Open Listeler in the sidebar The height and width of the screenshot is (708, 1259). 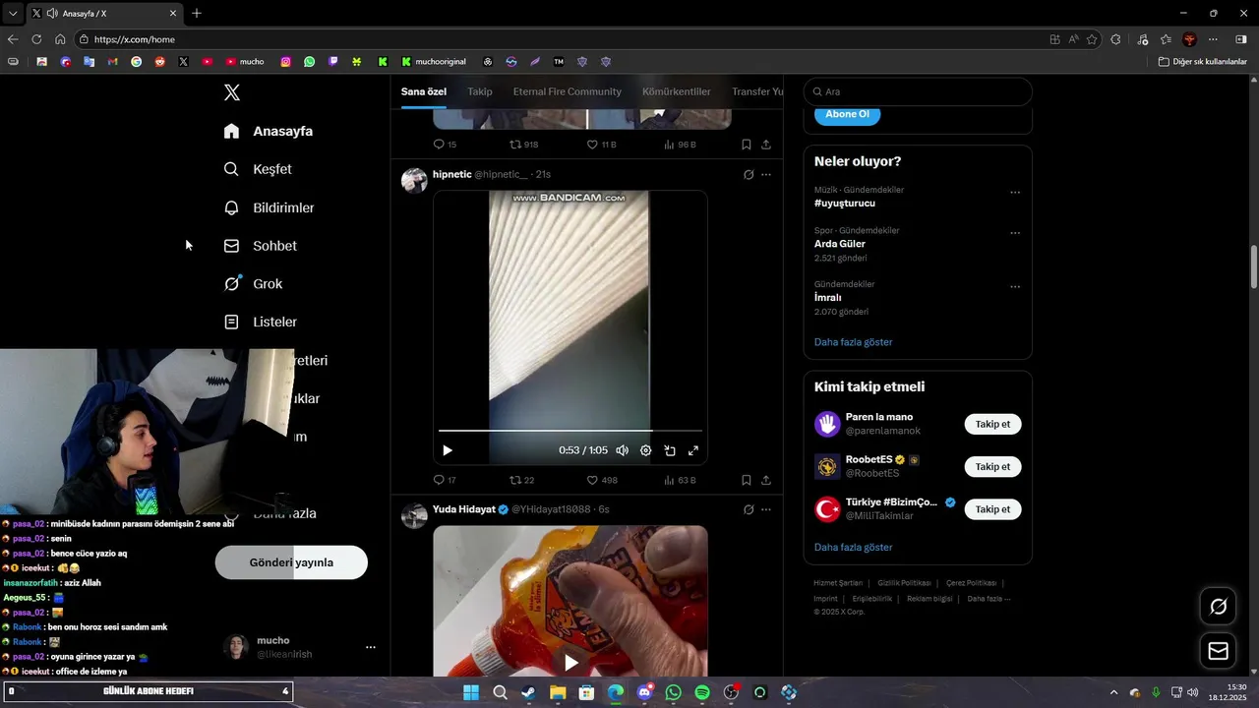[x=261, y=322]
